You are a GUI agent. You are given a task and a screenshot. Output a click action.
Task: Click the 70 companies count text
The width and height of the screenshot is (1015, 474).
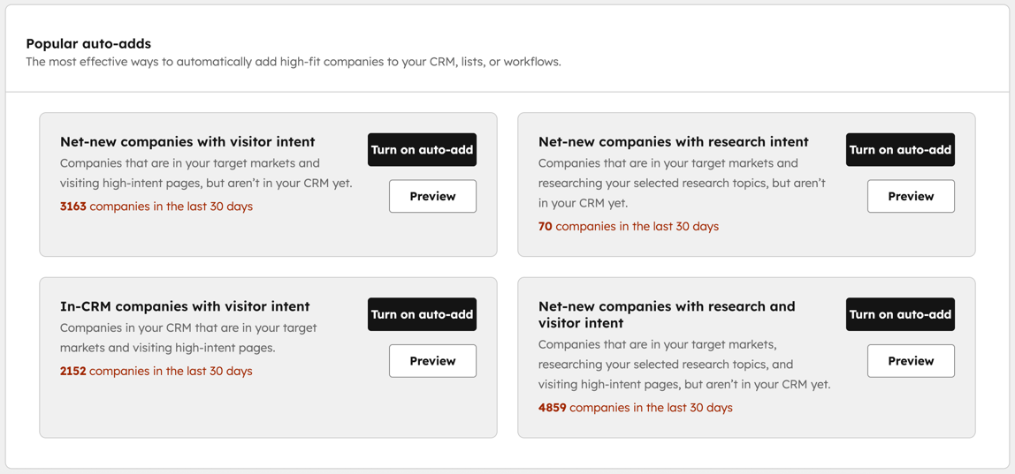629,226
